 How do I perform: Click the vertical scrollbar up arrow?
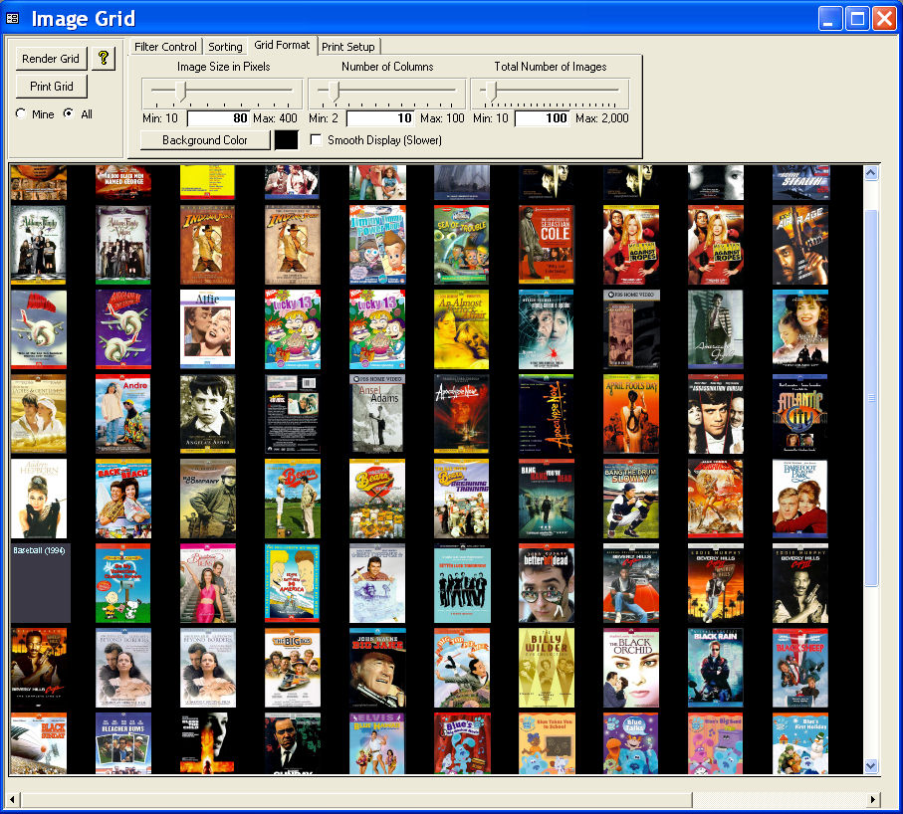(x=871, y=173)
